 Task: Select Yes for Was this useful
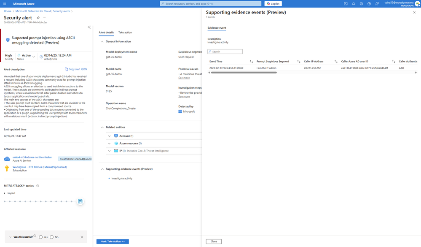point(41,237)
